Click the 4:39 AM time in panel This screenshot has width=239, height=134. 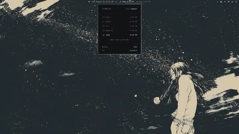[x=133, y=17]
